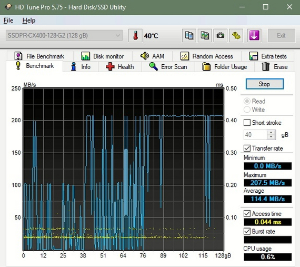Open the options gear wrench icon

[236, 35]
